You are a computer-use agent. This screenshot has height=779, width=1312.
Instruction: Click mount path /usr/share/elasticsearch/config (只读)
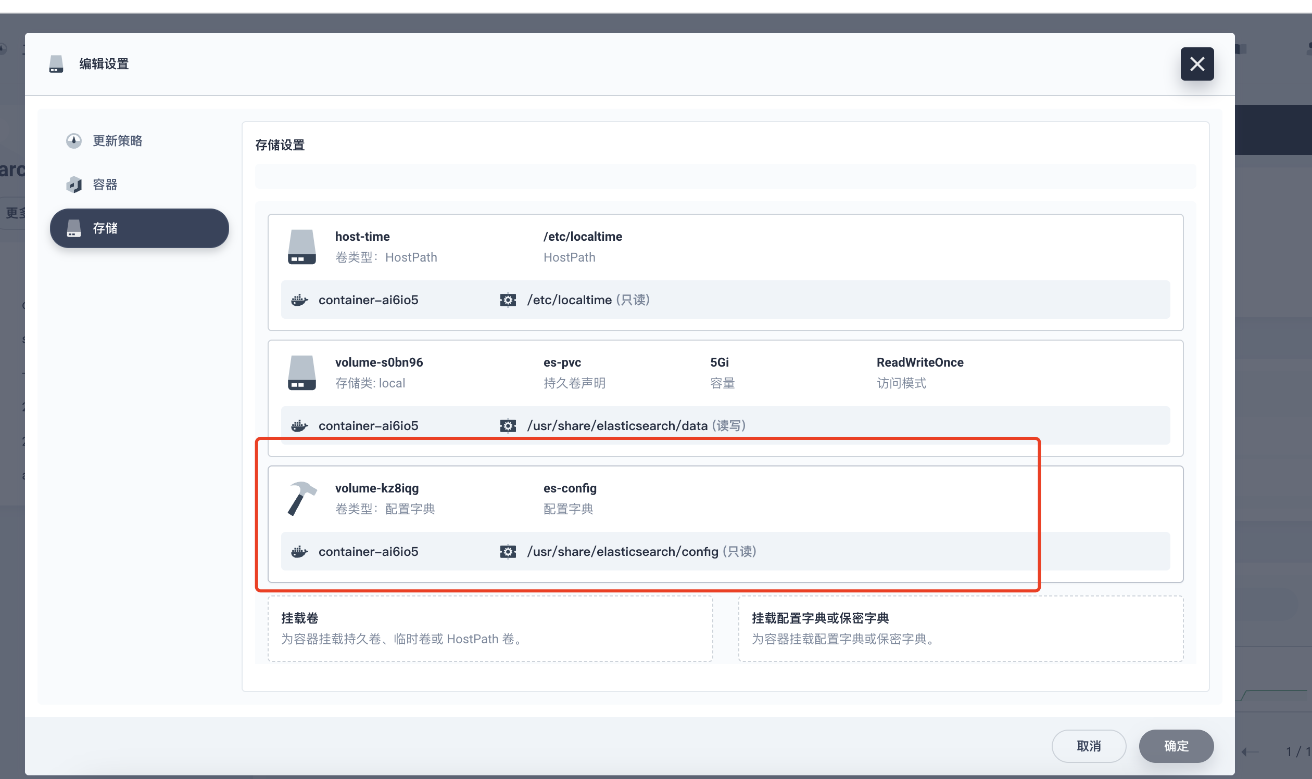[x=641, y=552]
